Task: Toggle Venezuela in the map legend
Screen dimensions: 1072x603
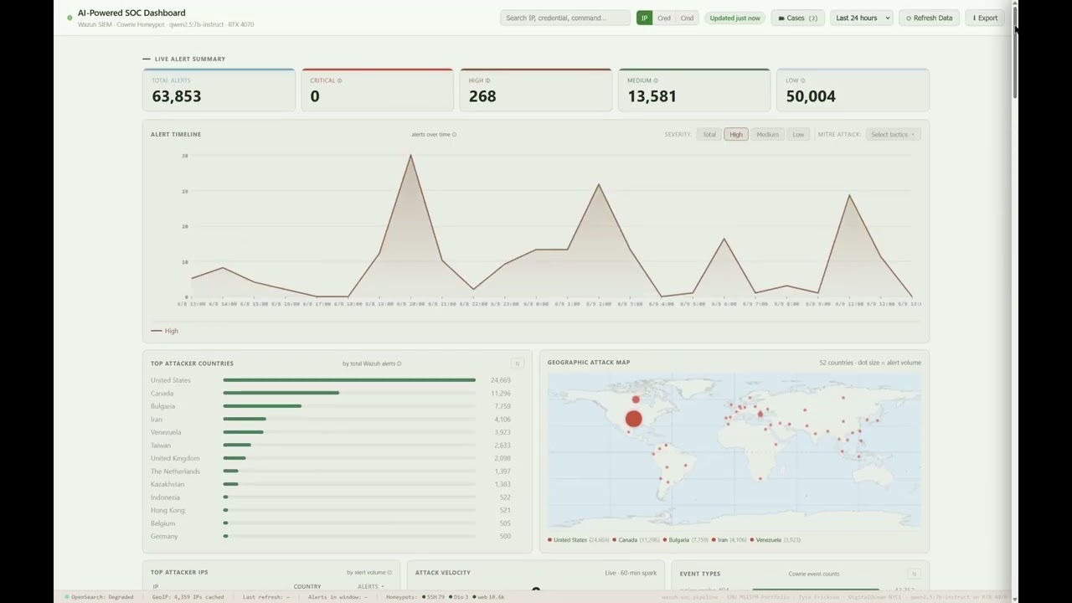Action: [x=776, y=540]
